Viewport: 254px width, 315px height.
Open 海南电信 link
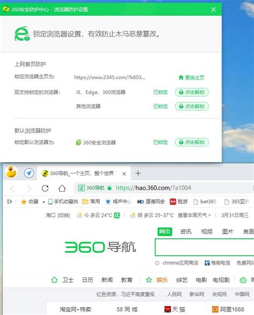[218, 263]
